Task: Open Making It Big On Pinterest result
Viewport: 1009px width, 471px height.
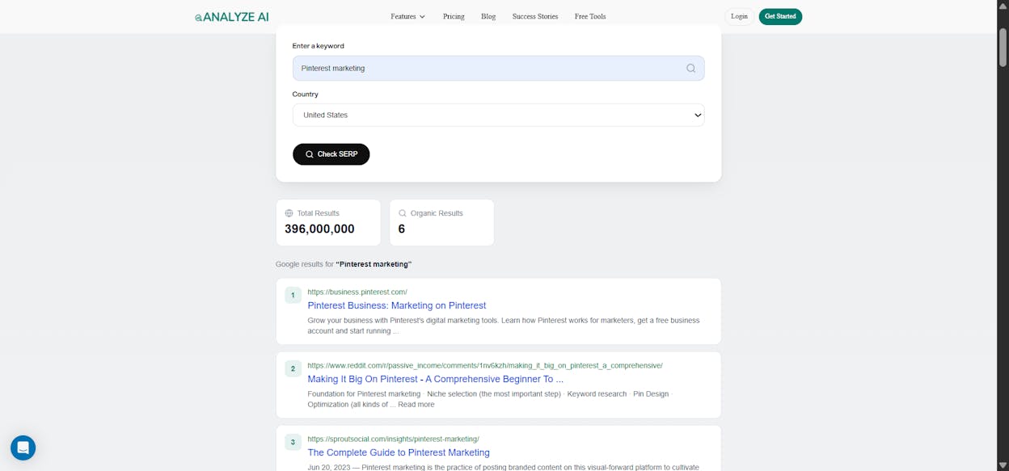Action: tap(435, 379)
